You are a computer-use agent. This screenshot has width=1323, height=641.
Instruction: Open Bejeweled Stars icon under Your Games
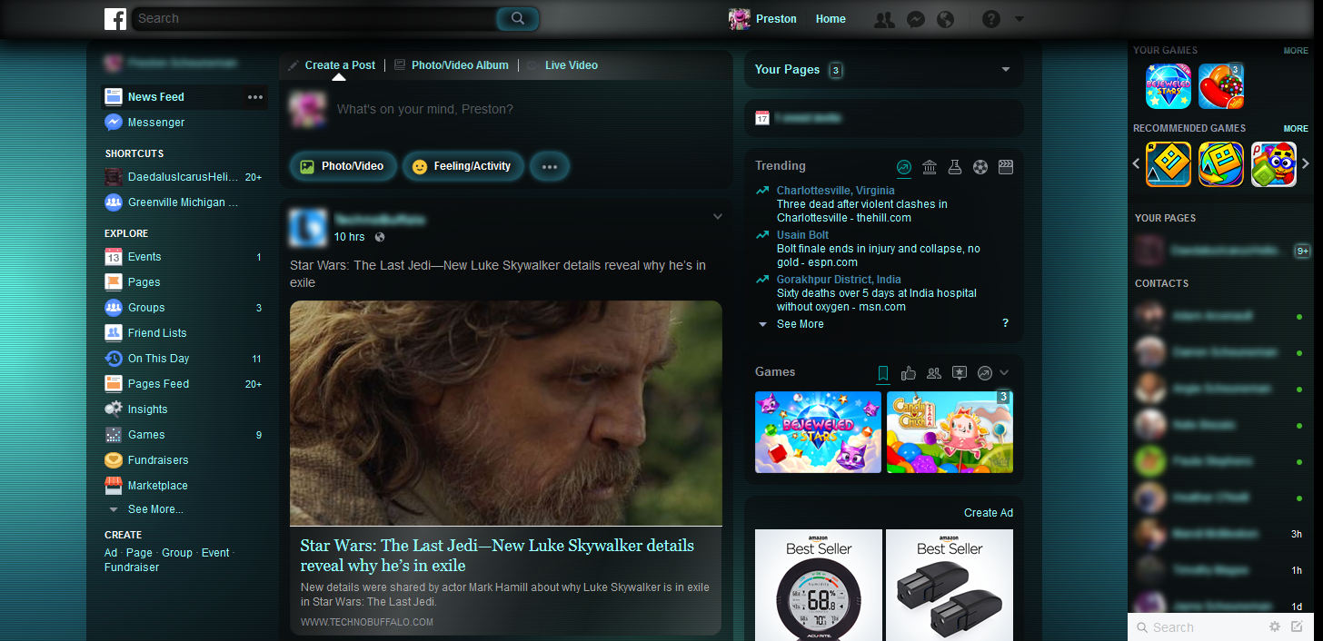[x=1168, y=86]
